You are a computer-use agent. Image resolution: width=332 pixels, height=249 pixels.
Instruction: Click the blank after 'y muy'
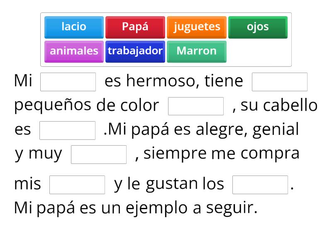point(100,154)
